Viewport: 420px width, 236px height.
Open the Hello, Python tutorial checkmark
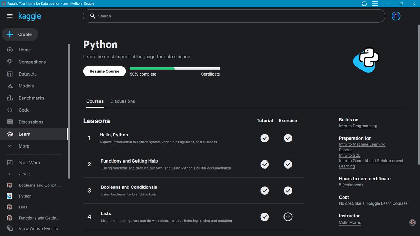point(265,138)
